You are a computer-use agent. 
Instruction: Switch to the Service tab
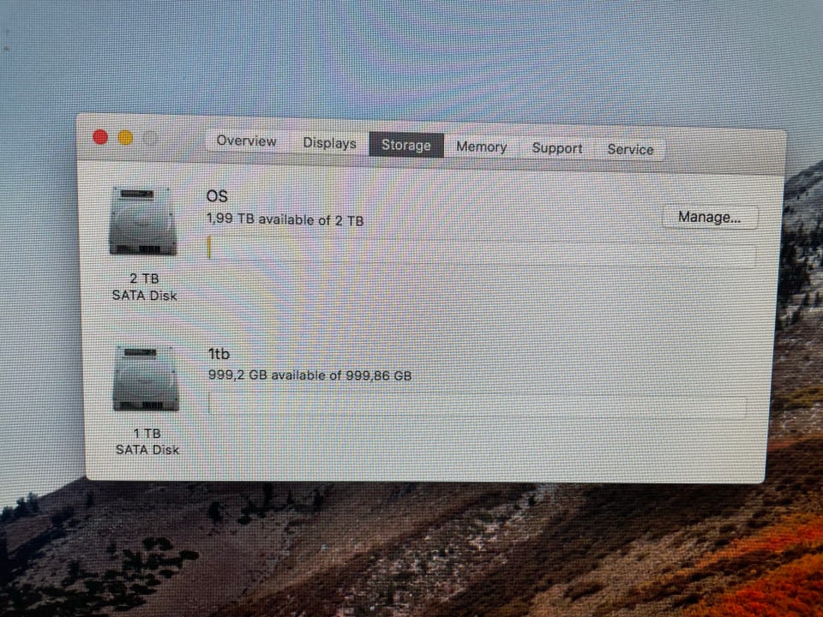[x=630, y=149]
